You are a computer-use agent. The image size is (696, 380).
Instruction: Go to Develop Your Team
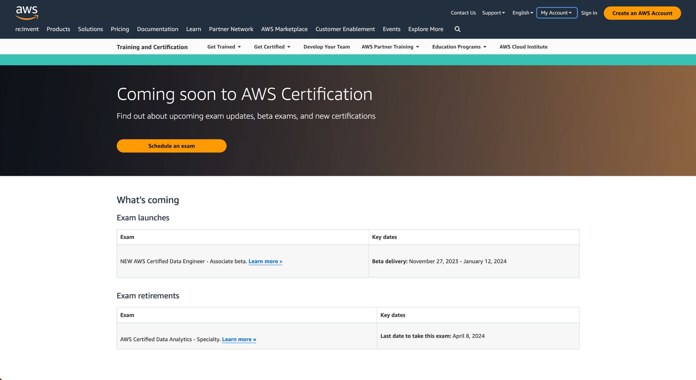coord(327,47)
